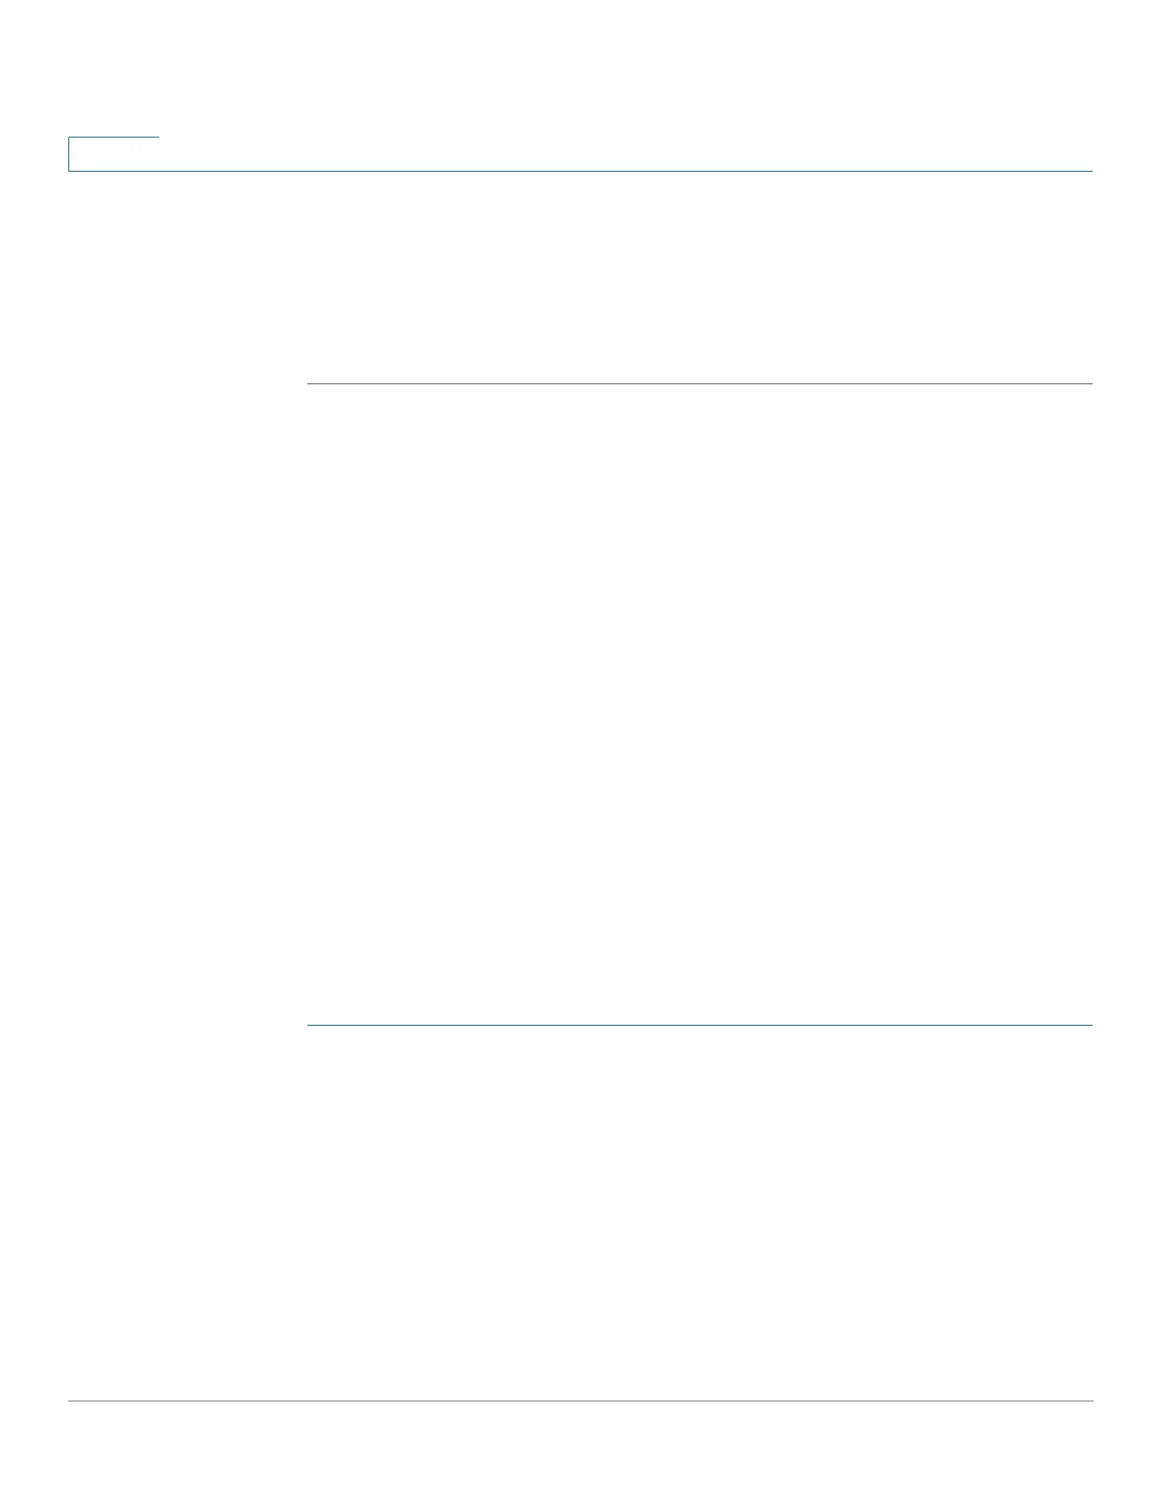
Task: Click the left end of lower divider
Action: click(311, 1025)
